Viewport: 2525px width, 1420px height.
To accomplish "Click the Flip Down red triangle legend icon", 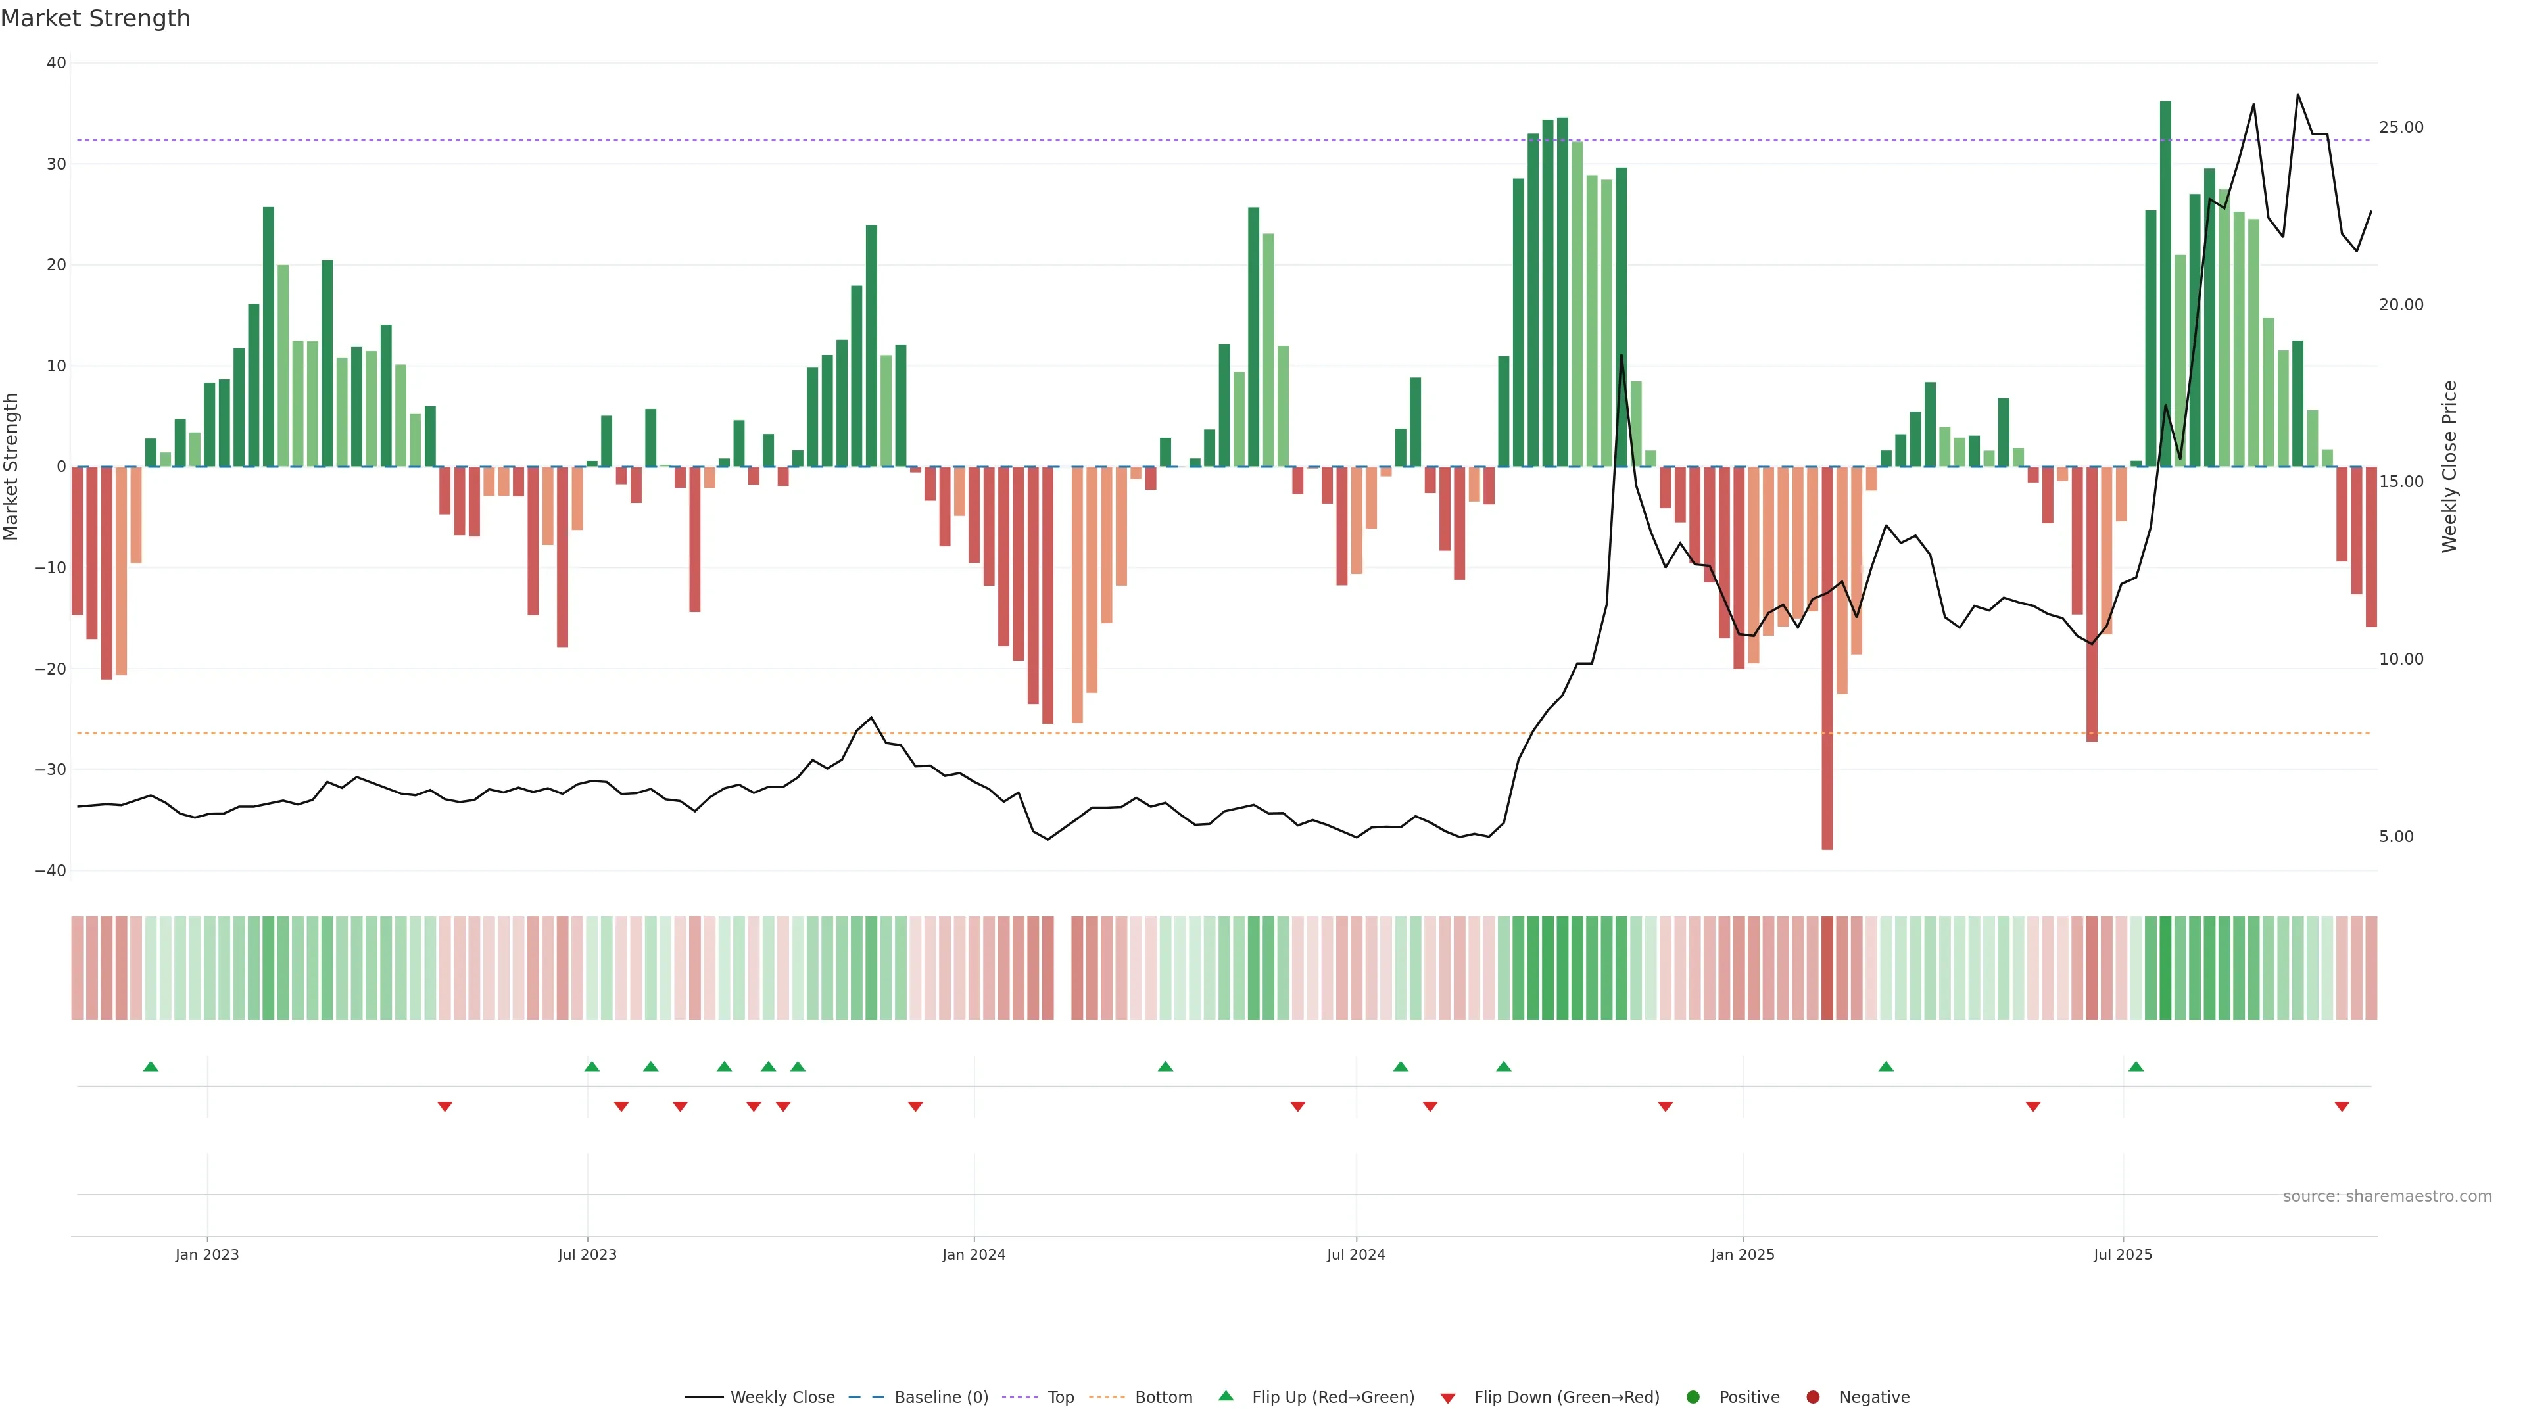I will click(x=1448, y=1398).
